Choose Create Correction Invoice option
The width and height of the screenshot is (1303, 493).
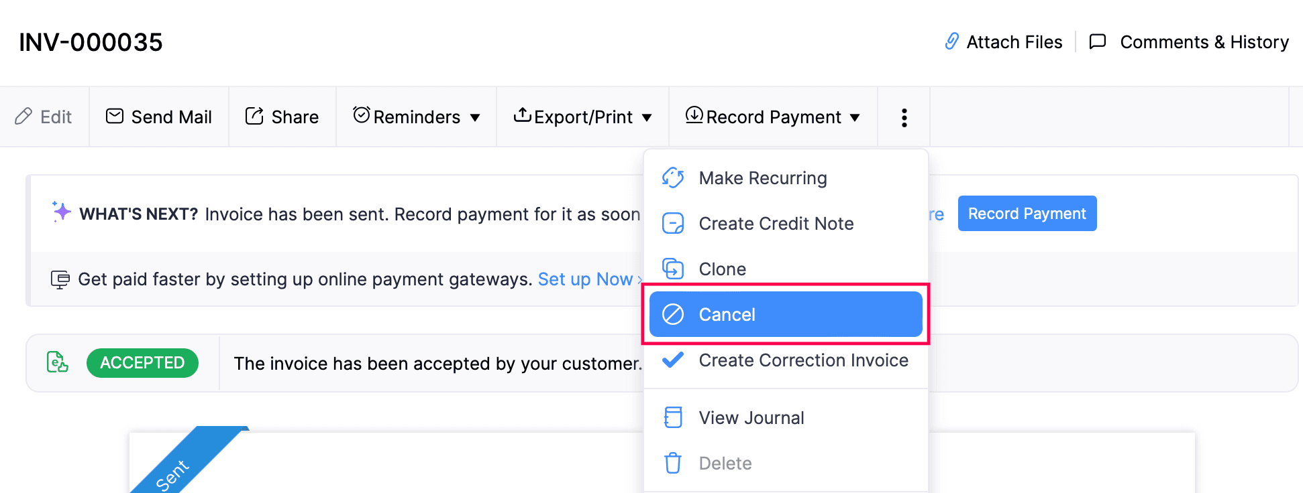[x=803, y=360]
